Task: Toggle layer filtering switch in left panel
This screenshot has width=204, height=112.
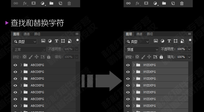Action: [x=78, y=41]
